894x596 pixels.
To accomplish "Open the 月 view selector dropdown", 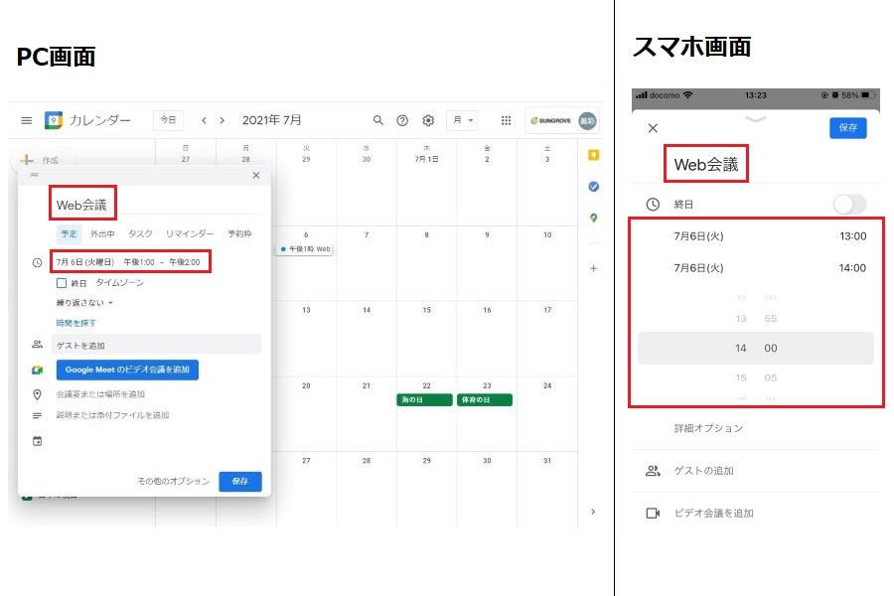I will [462, 120].
